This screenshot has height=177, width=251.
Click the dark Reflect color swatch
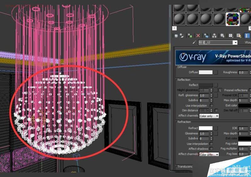pos(206,85)
